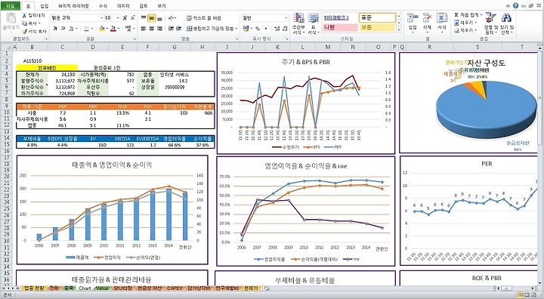Screen dimensions: 544x299
Task: Click the blue Help question mark icon
Action: [516, 6]
